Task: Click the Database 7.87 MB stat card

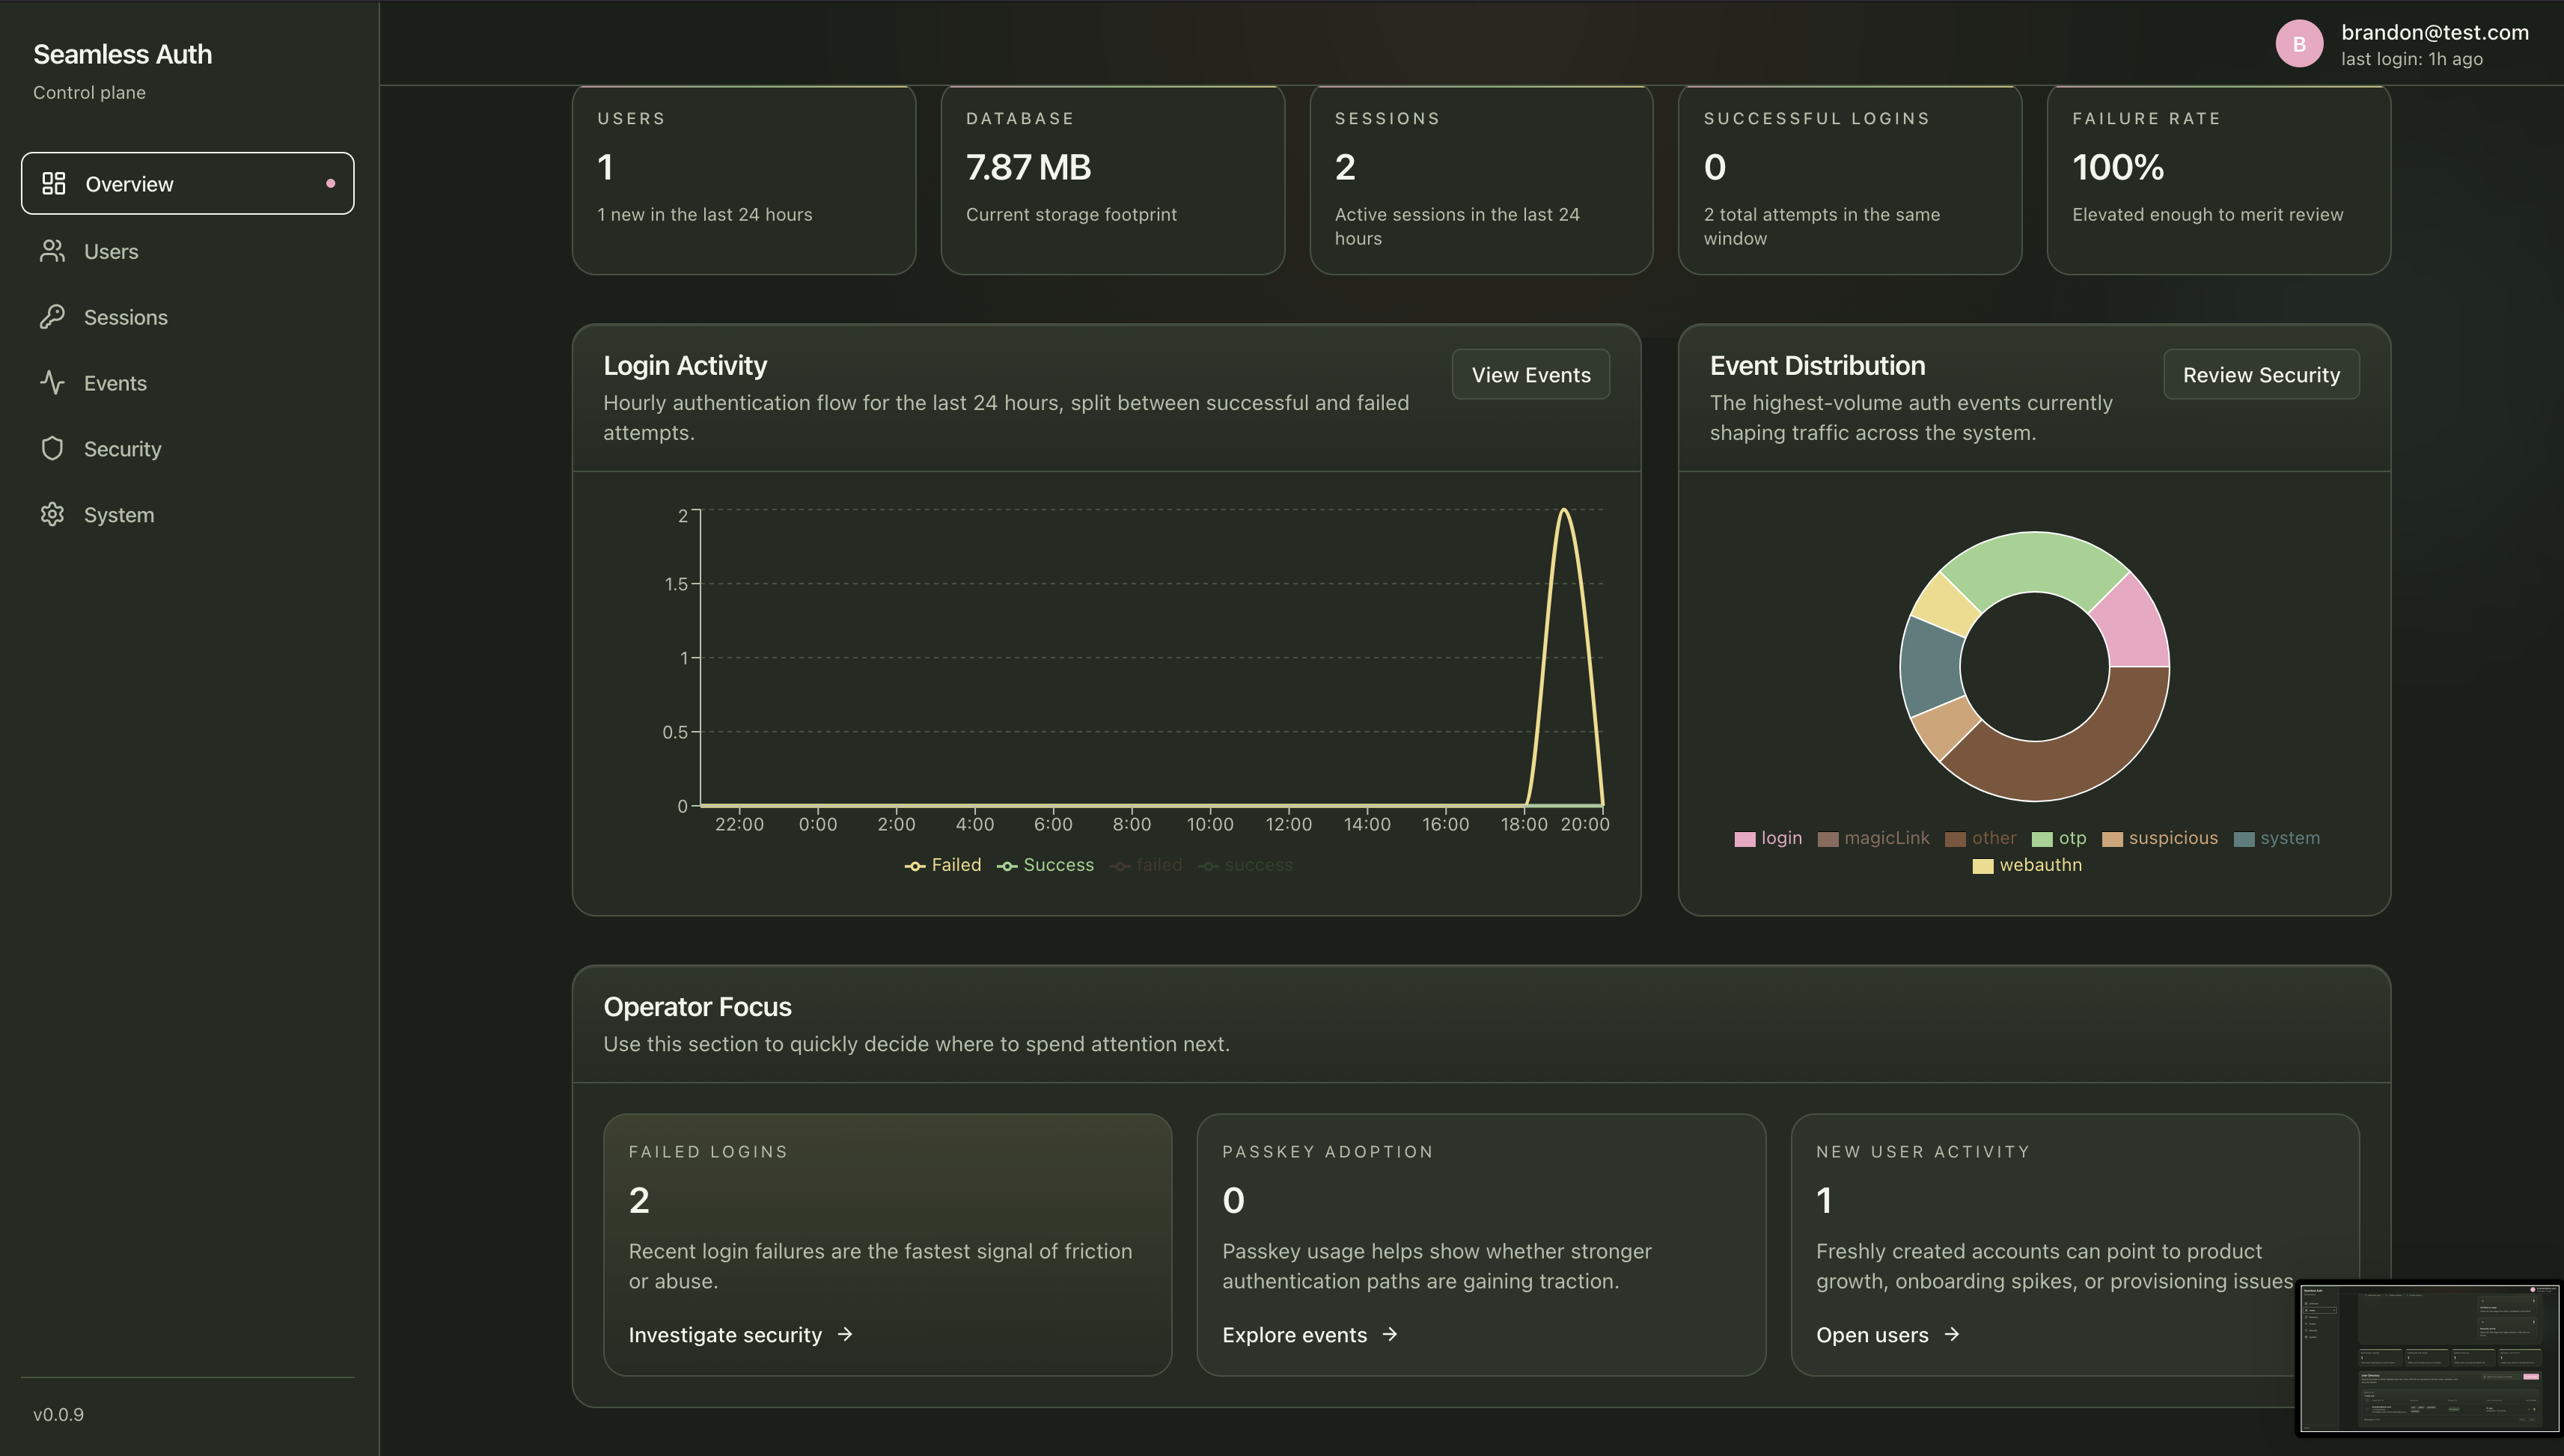Action: click(1112, 180)
